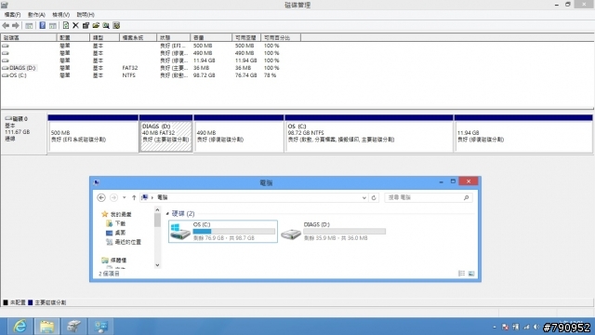This screenshot has width=595, height=335.
Task: Click the sidebar scrollbar up arrow
Action: 157,209
